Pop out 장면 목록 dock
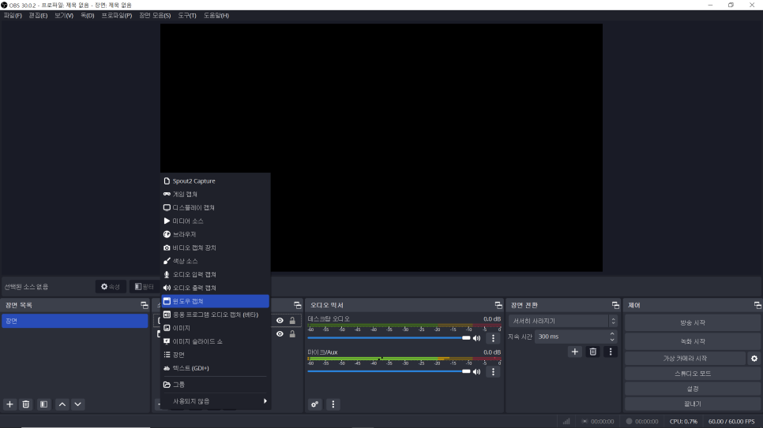Screen dimensions: 763x428 [x=145, y=305]
